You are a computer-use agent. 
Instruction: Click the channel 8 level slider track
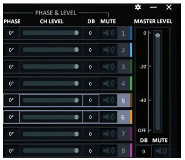pos(51,151)
